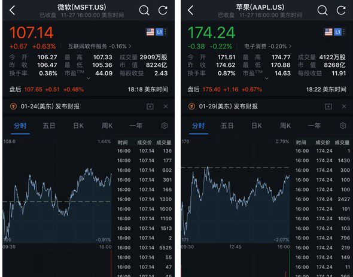Tap the earnings coin icon beside 01-24

click(x=13, y=106)
